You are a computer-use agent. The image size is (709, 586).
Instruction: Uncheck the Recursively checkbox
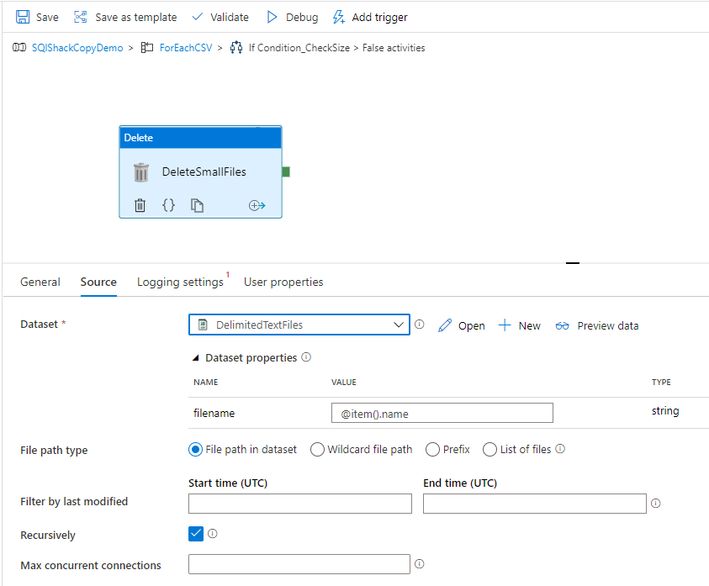coord(195,534)
